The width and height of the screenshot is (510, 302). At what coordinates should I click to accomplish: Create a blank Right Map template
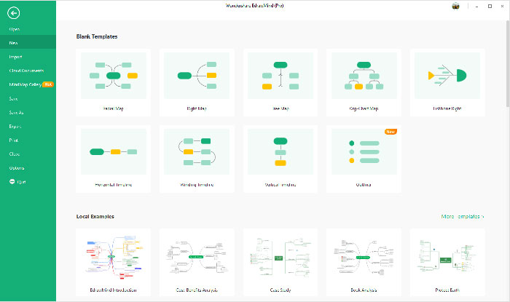pyautogui.click(x=197, y=82)
